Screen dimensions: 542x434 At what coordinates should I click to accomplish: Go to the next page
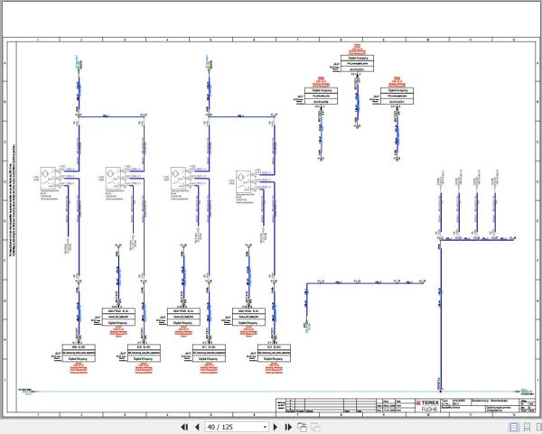pos(276,427)
